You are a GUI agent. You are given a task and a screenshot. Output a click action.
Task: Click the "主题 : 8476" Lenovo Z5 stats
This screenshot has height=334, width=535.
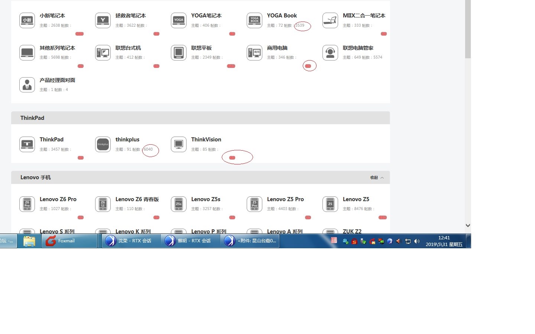(x=353, y=209)
